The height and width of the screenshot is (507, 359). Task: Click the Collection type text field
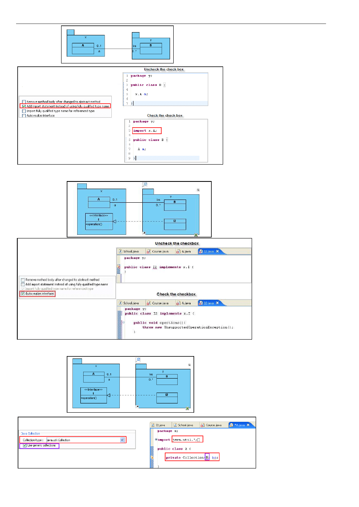pyautogui.click(x=82, y=440)
